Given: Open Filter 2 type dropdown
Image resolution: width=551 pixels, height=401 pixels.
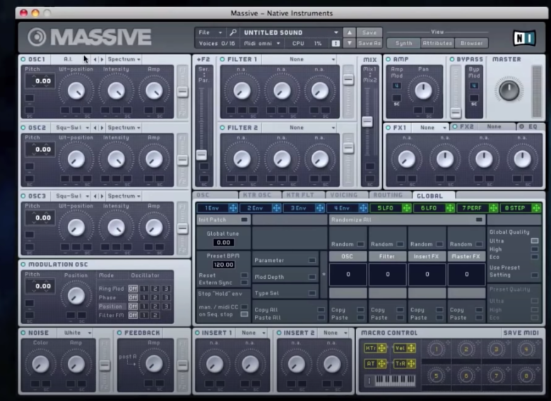Looking at the screenshot, I should [299, 128].
